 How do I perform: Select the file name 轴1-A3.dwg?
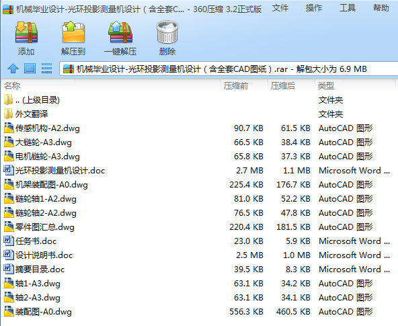coord(38,284)
